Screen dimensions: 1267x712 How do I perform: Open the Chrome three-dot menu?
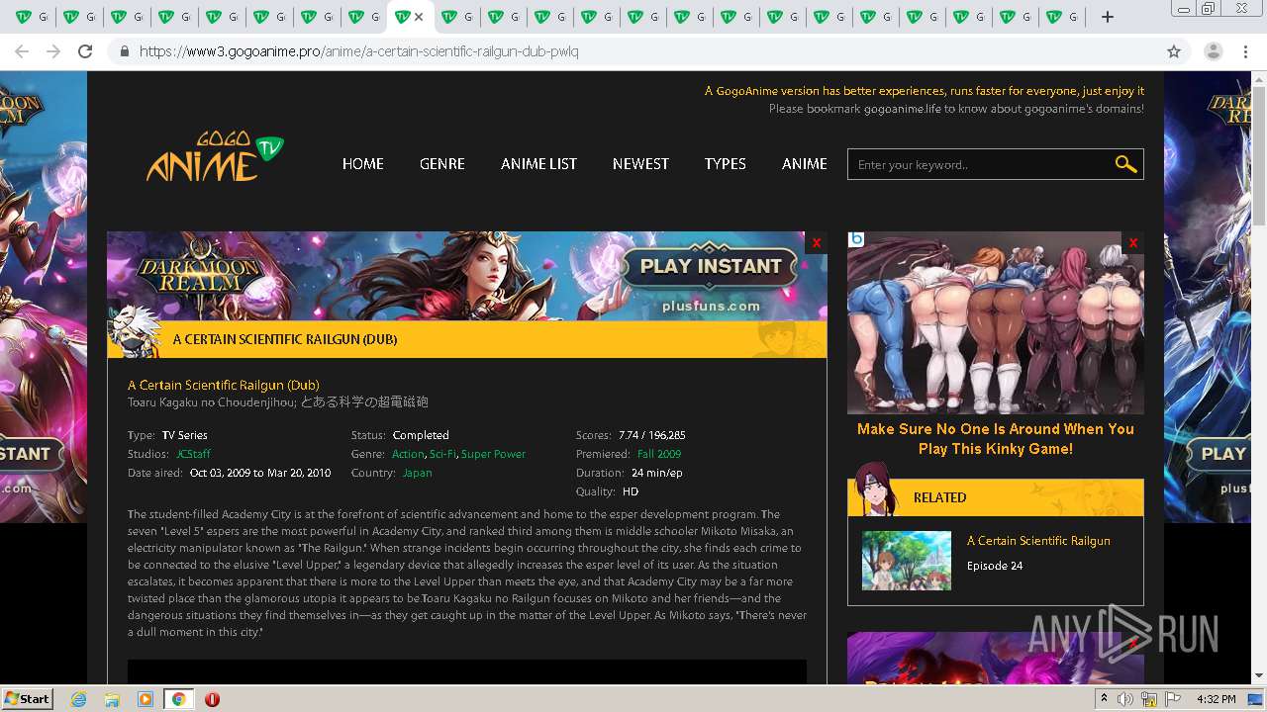pyautogui.click(x=1245, y=51)
